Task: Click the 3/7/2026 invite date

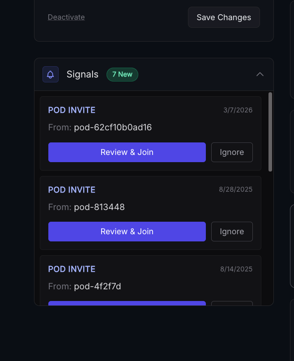Action: (238, 110)
